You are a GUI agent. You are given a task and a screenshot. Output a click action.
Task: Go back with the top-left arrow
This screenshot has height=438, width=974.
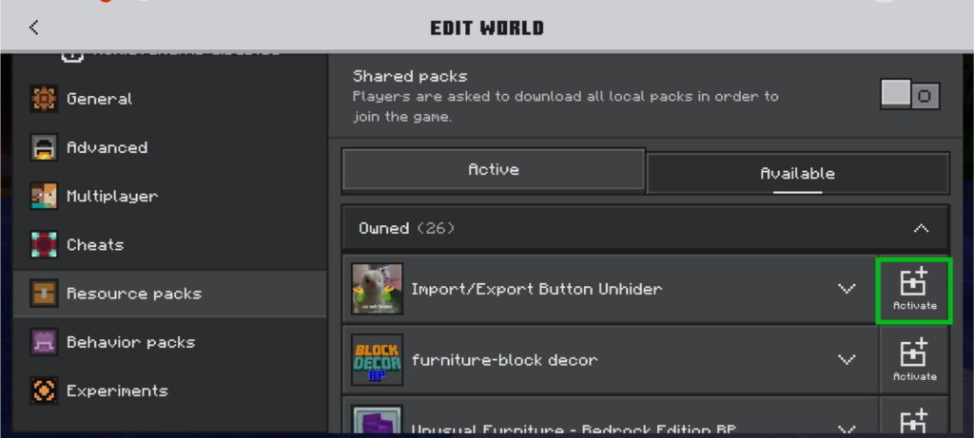33,28
